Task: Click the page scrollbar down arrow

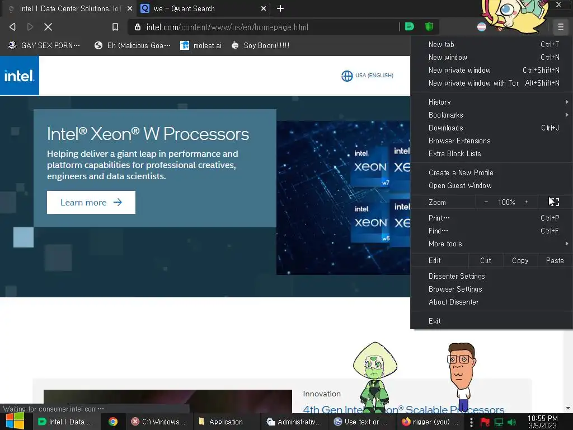Action: click(x=568, y=408)
